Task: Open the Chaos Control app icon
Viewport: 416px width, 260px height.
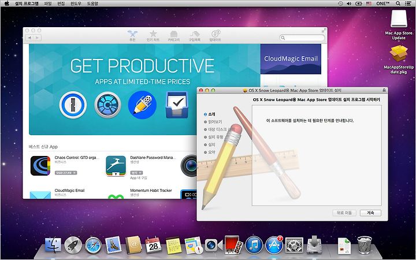Action: [40, 166]
